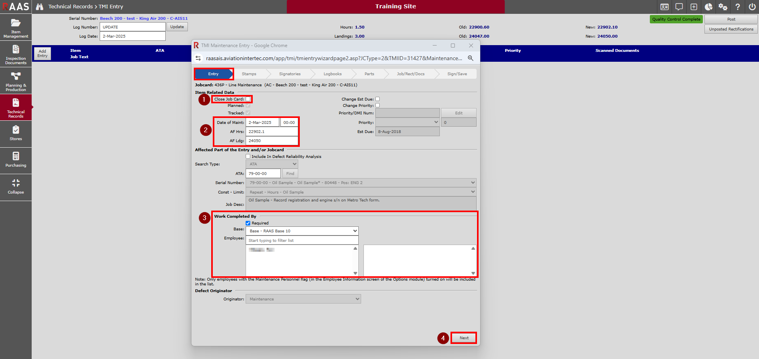The height and width of the screenshot is (359, 759).
Task: Open the Const - Limit dropdown
Action: 361,192
